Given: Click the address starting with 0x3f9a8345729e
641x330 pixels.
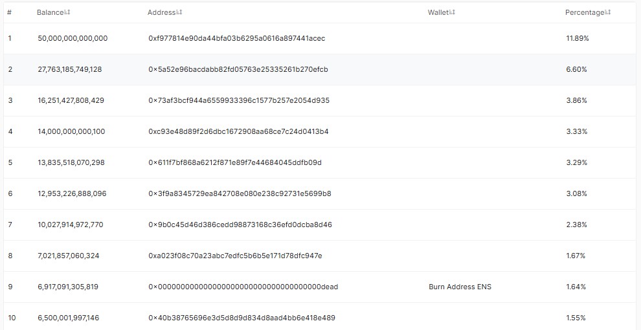Looking at the screenshot, I should [x=240, y=193].
